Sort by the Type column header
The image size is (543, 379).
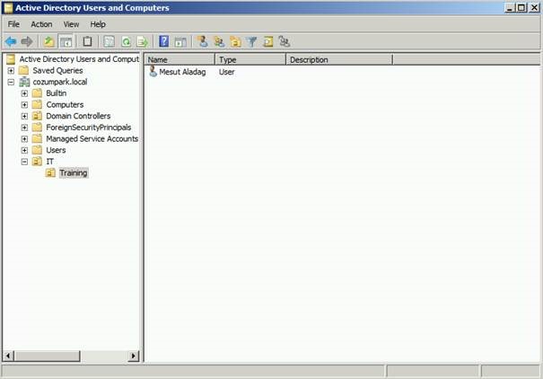[x=250, y=59]
